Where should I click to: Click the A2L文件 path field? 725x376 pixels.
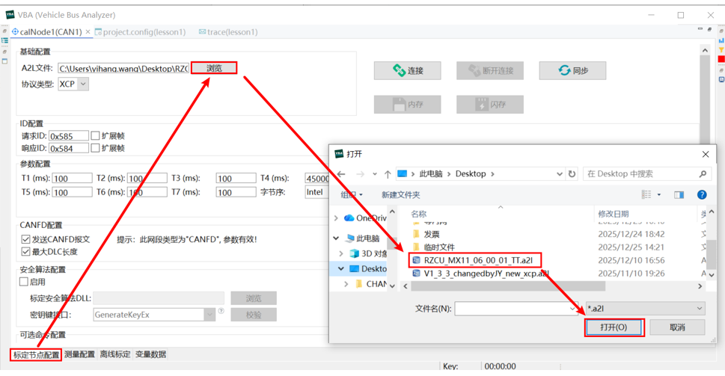coord(123,68)
